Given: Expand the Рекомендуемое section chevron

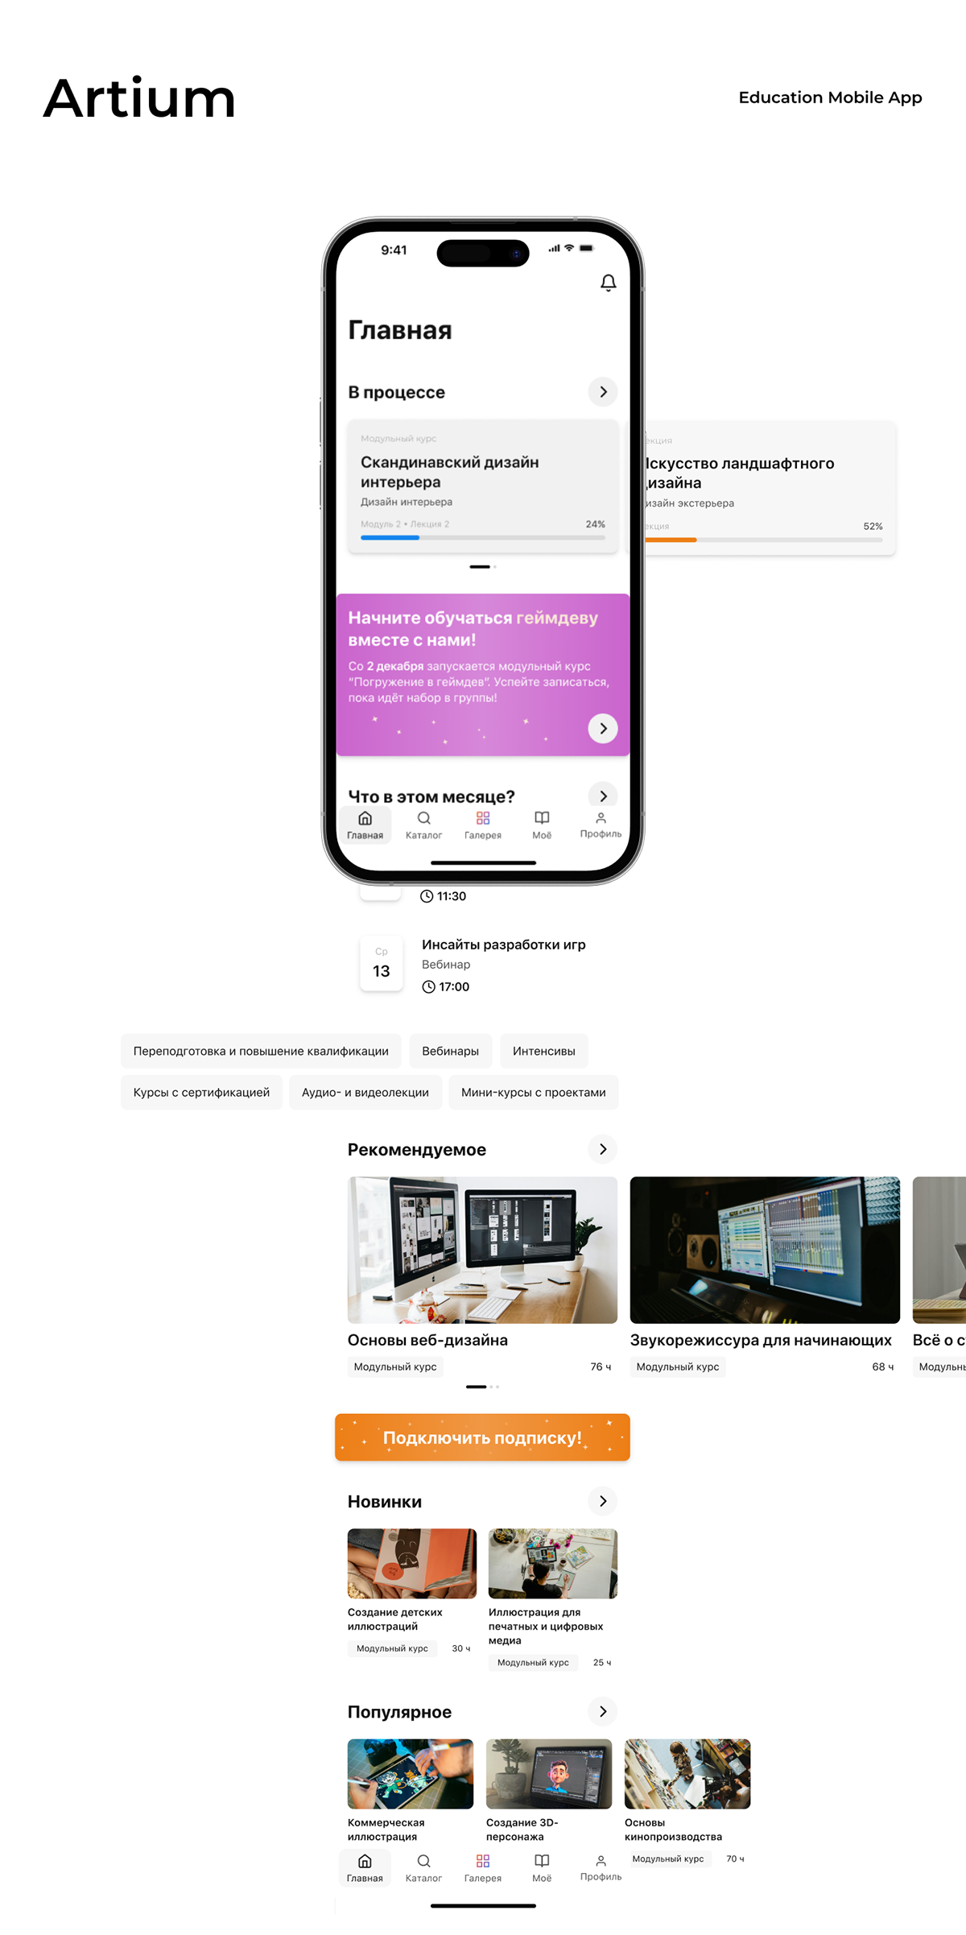Looking at the screenshot, I should (x=603, y=1149).
